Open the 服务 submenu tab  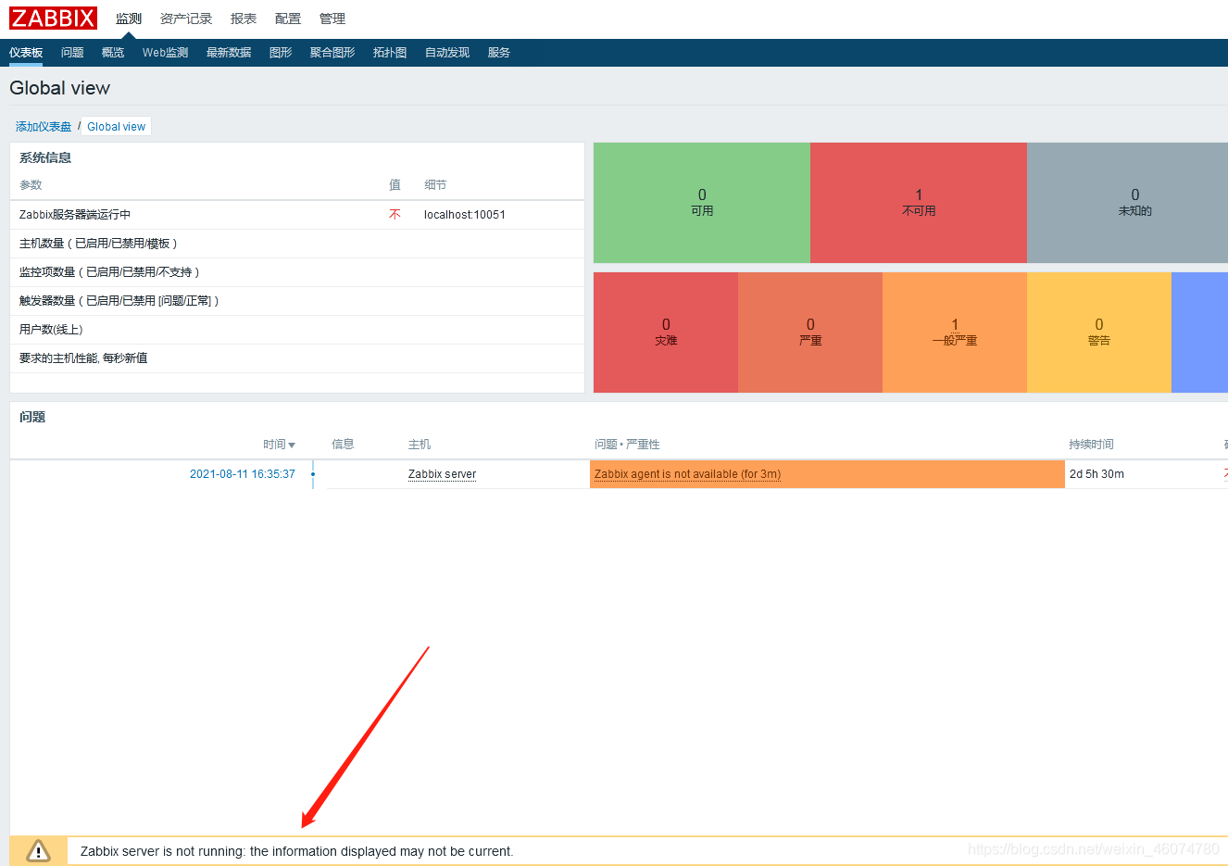(x=499, y=53)
